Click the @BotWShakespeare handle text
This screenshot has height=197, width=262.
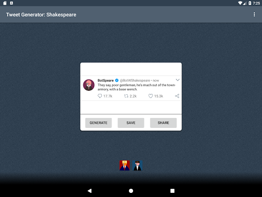coord(135,81)
